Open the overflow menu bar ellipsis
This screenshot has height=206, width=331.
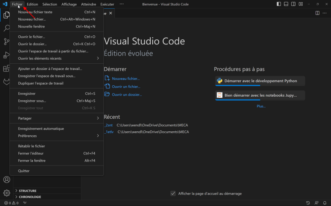click(x=122, y=4)
